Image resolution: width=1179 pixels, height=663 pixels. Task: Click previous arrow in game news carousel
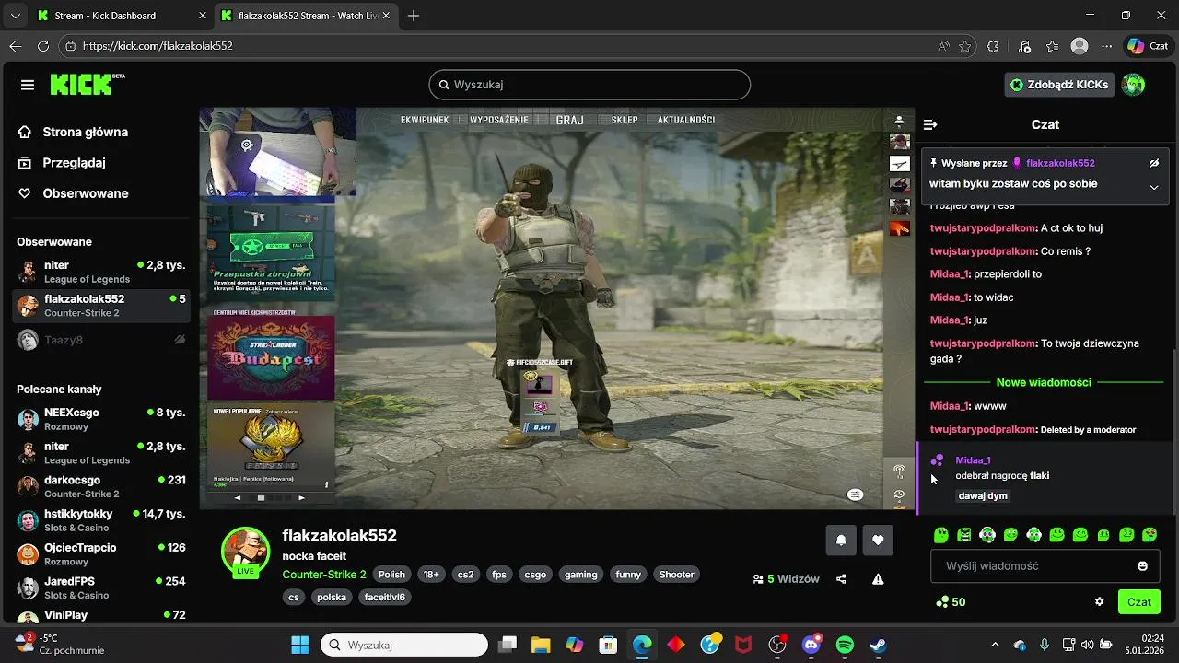[x=238, y=498]
